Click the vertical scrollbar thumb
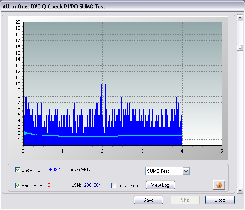Viewport: 245px width, 210px height. (x=240, y=47)
